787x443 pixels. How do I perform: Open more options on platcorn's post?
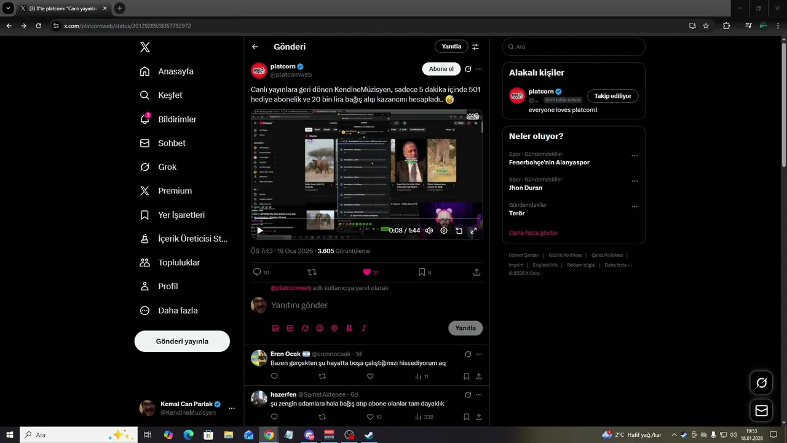(479, 69)
